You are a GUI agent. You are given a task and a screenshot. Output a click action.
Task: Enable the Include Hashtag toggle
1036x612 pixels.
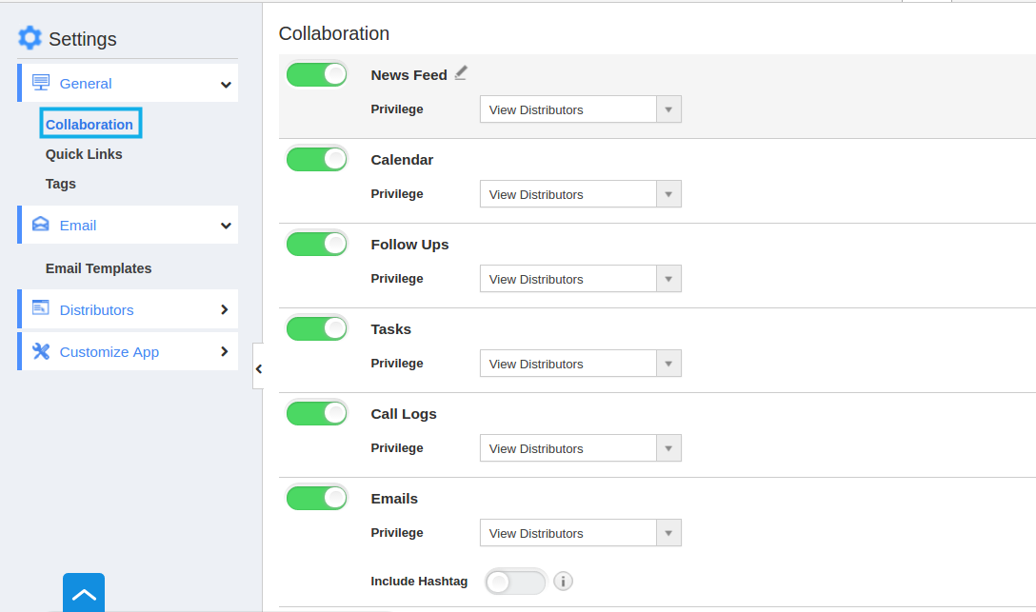click(x=515, y=582)
